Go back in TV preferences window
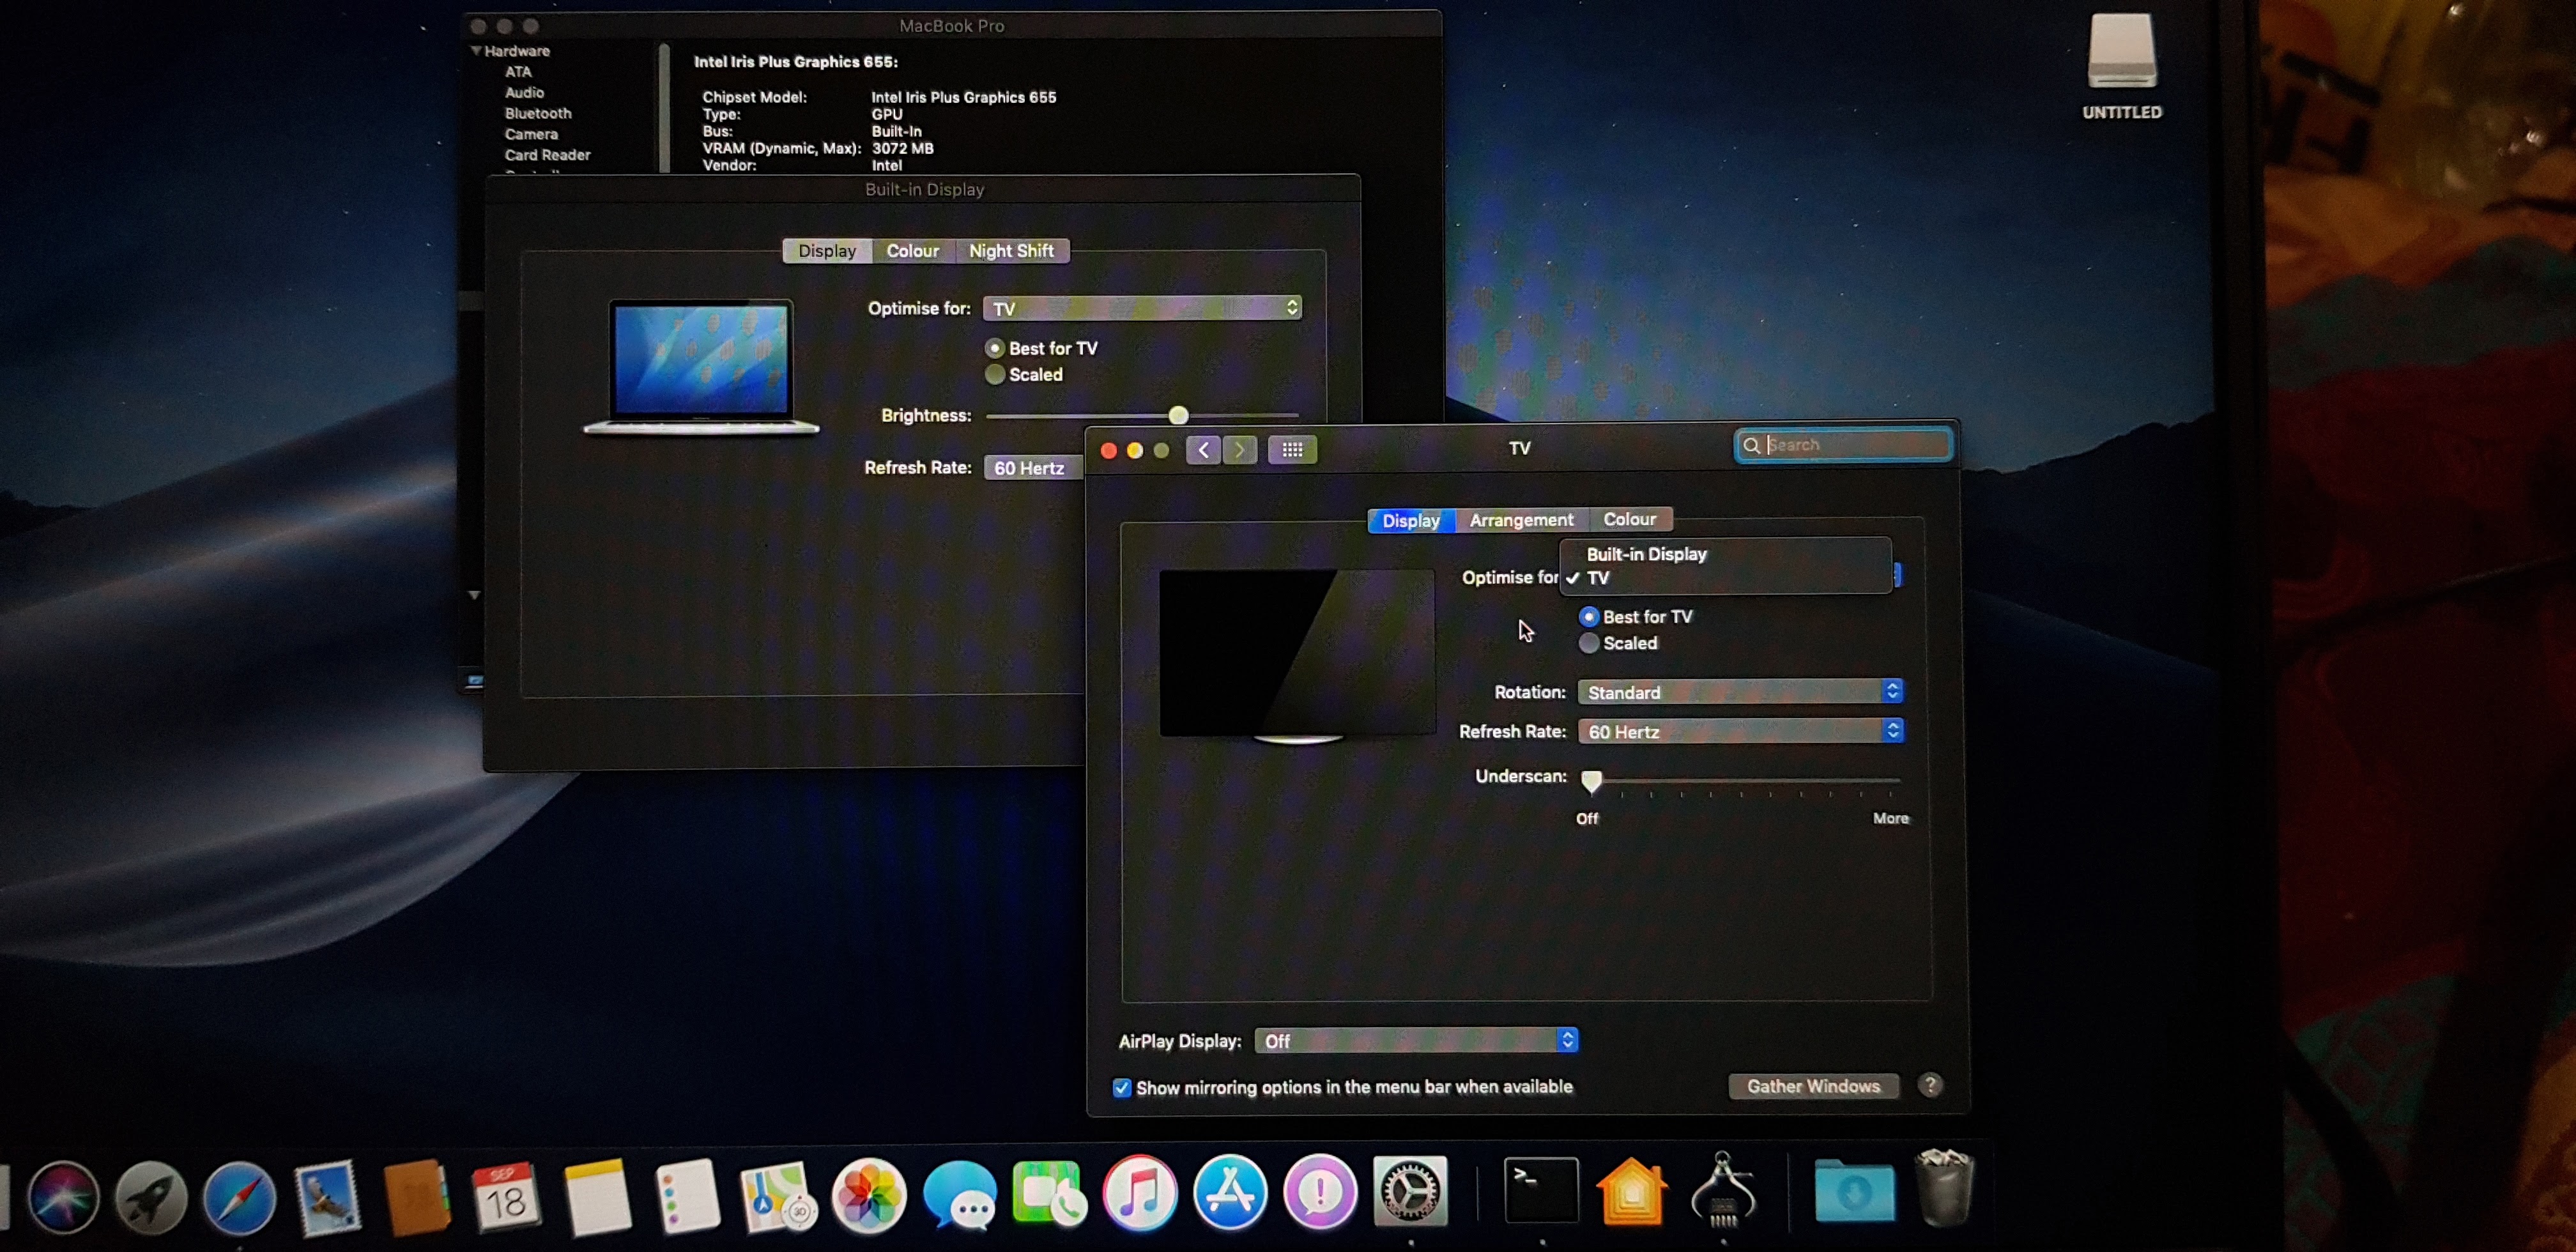Viewport: 2576px width, 1252px height. coord(1203,450)
